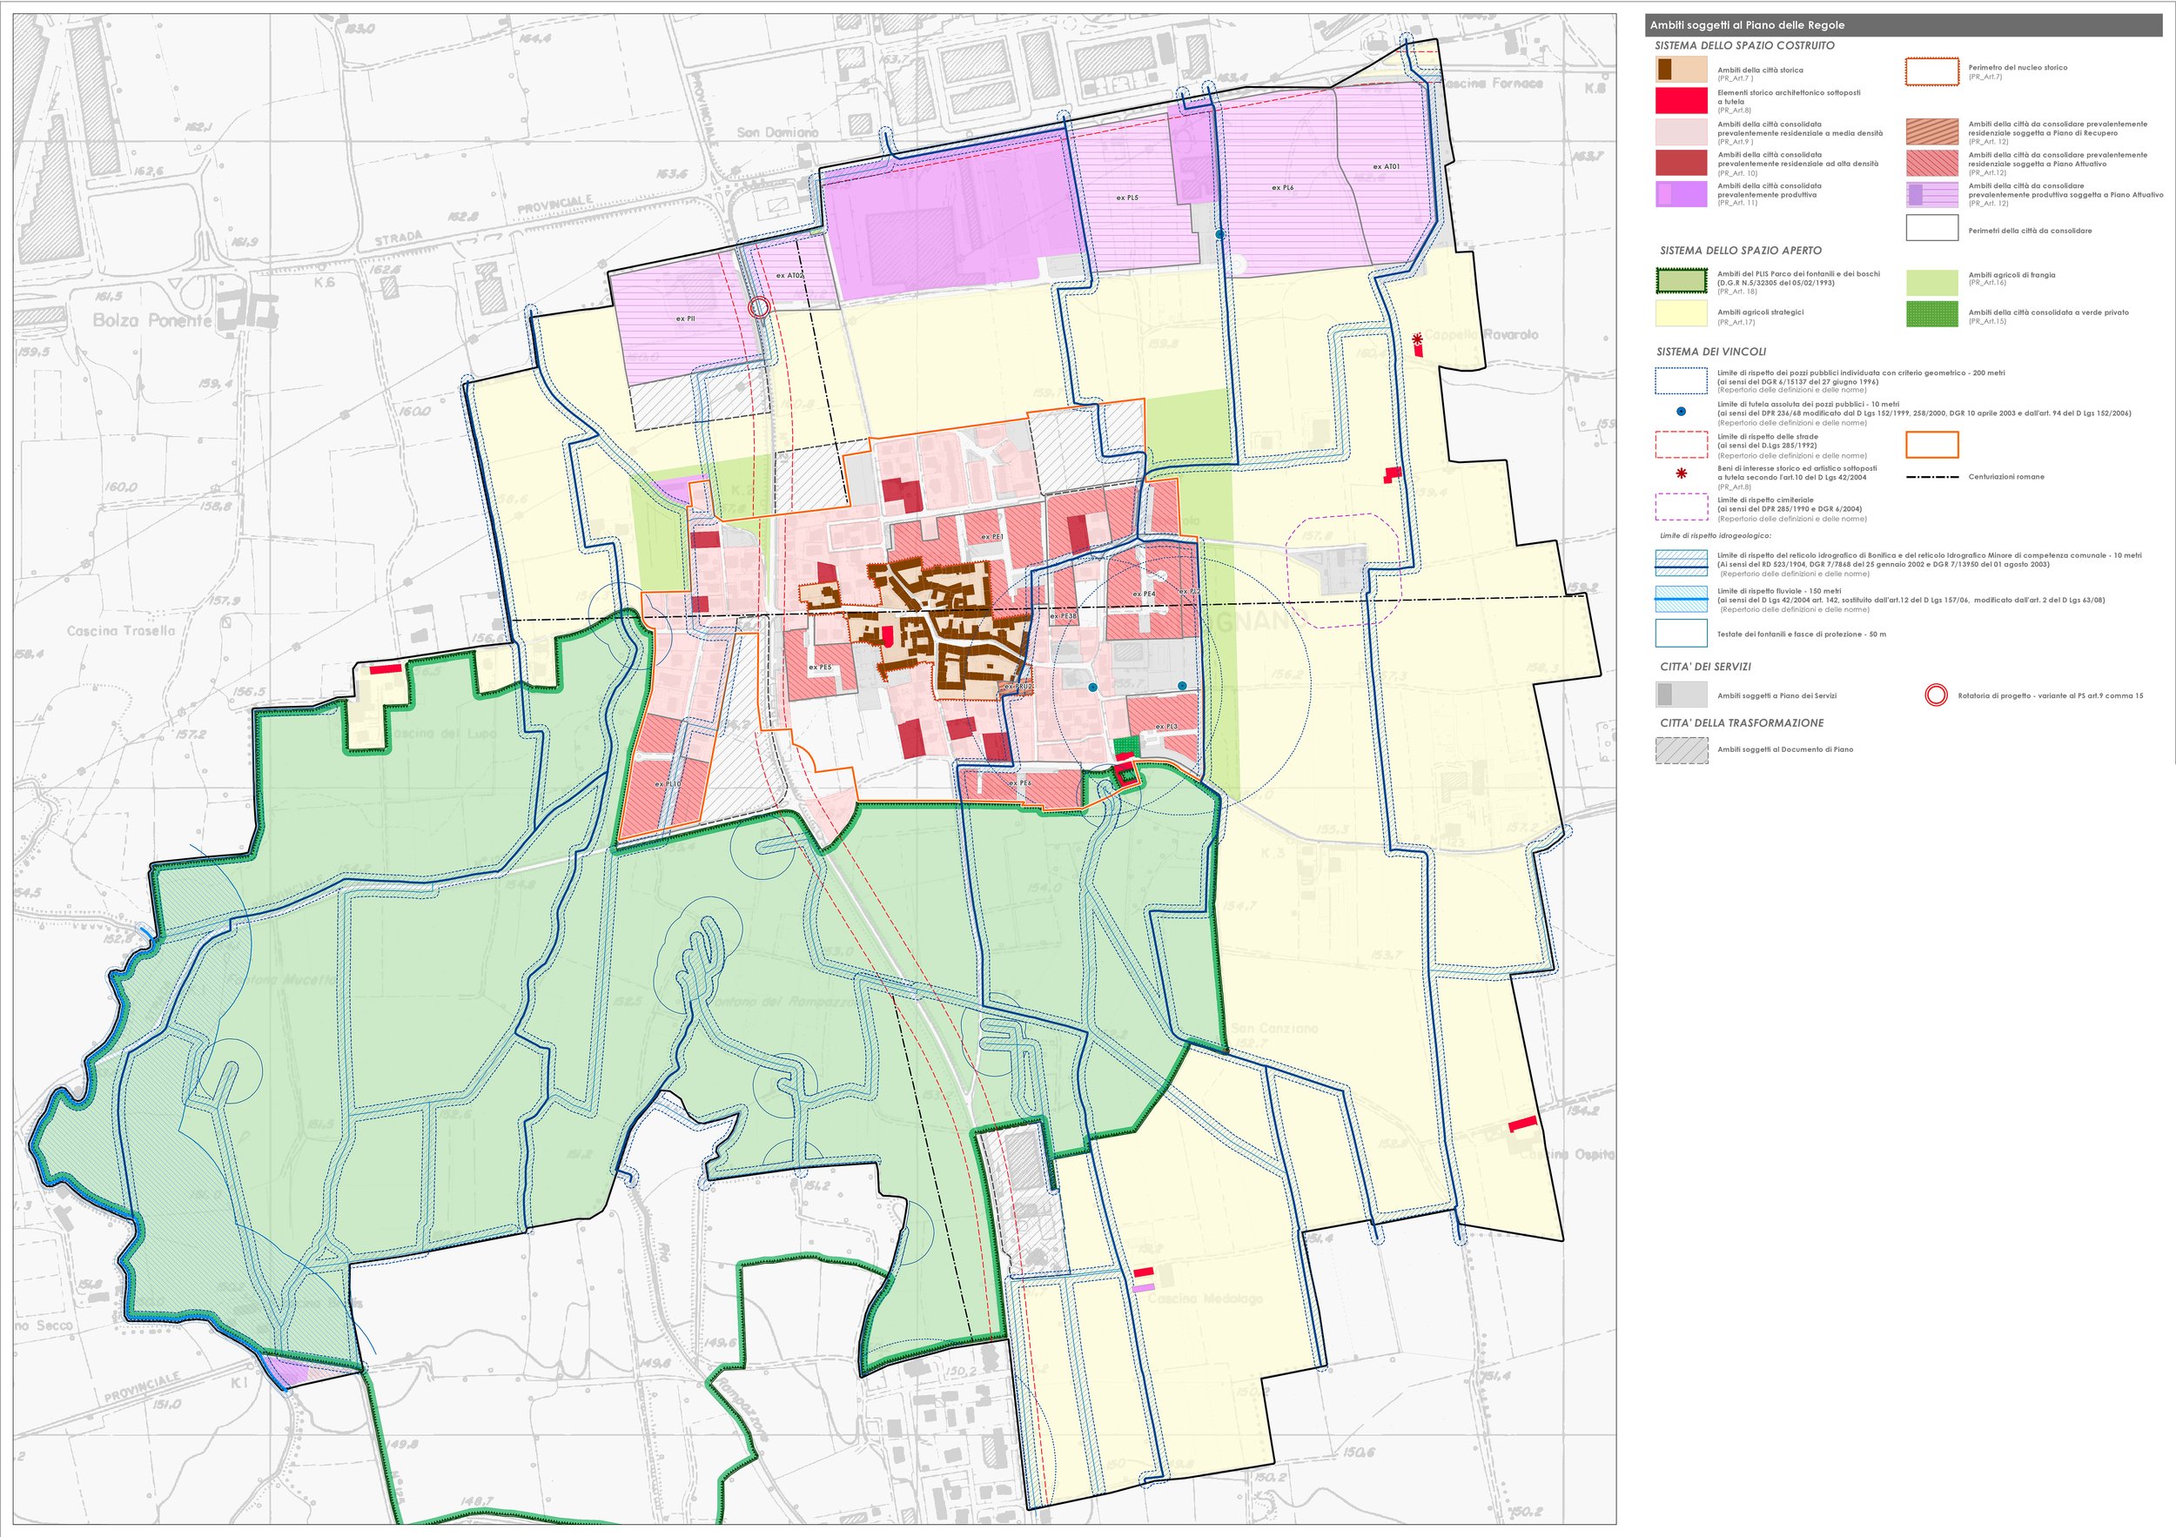This screenshot has width=2176, height=1537.
Task: Click the pale yellow Ambiti agricoli strategici swatch
Action: pos(1682,314)
